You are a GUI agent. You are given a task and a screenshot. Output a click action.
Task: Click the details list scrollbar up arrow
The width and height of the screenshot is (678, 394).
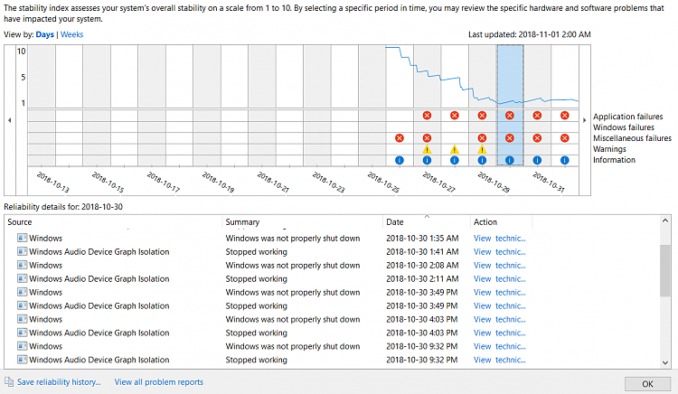(x=665, y=220)
